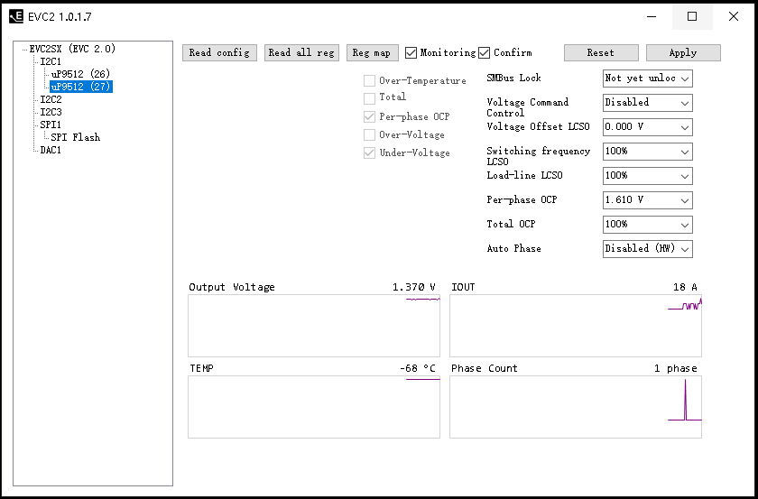Open the Switching frequency LCS0 dropdown
Image resolution: width=758 pixels, height=499 pixels.
click(647, 152)
